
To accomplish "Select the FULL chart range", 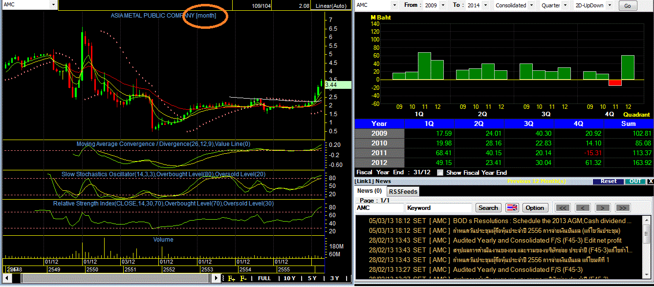I will tap(264, 278).
